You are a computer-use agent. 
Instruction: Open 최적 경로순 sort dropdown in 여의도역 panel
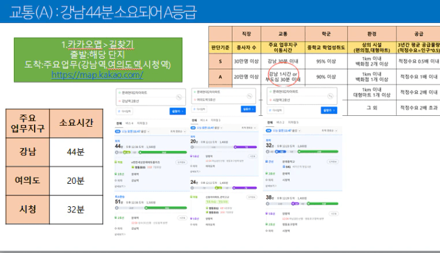click(249, 128)
